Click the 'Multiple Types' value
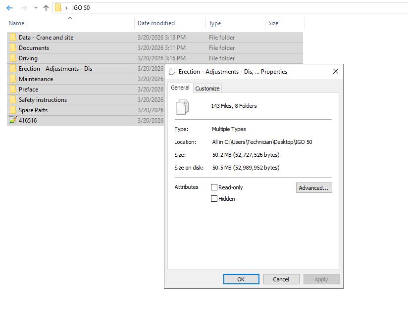Image resolution: width=408 pixels, height=314 pixels. point(229,129)
